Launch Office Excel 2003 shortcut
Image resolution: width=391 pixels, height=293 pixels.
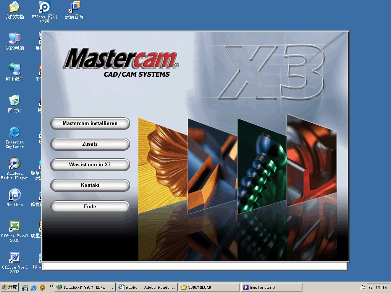[x=15, y=231]
